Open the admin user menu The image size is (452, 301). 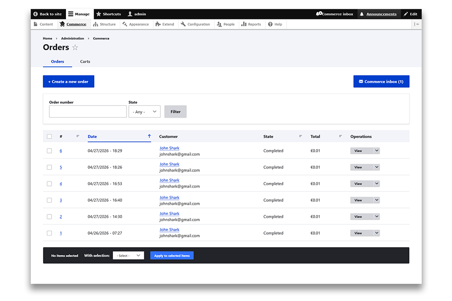137,14
